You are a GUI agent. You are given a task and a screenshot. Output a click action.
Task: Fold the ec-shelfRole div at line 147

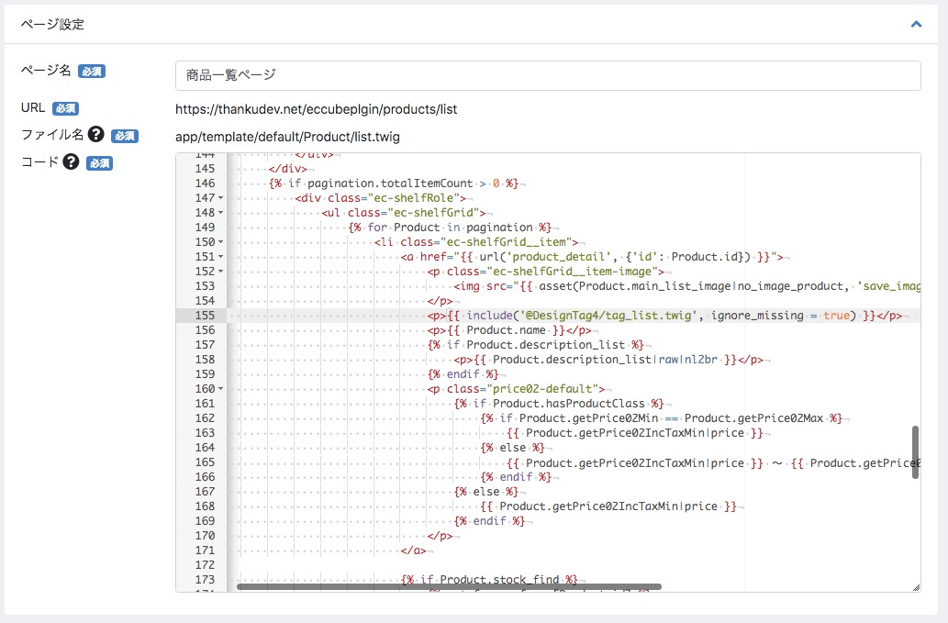pos(222,198)
